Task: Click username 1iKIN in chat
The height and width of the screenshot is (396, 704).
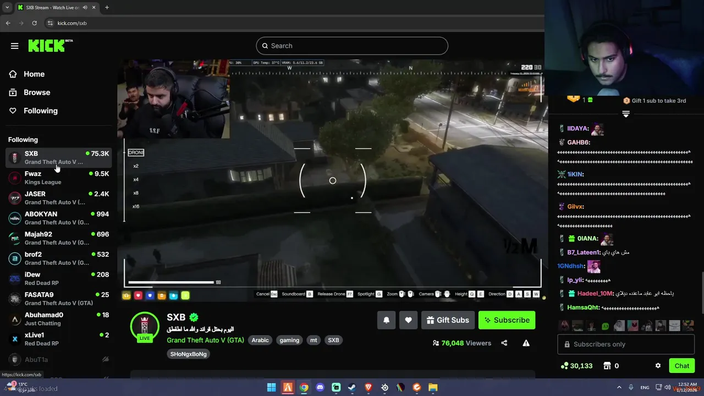Action: tap(575, 174)
